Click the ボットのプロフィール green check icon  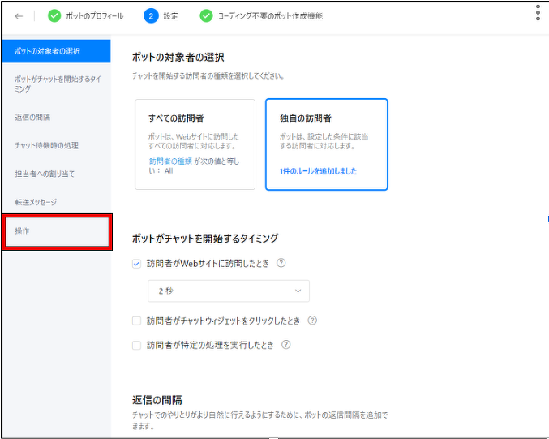click(x=54, y=16)
